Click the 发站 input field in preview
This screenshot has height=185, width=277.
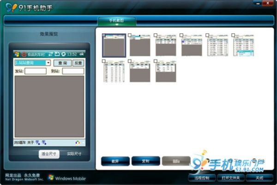[x=35, y=71]
